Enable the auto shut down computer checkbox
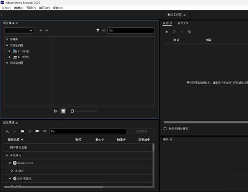Viewport: 248px width, 192px height. [165, 129]
